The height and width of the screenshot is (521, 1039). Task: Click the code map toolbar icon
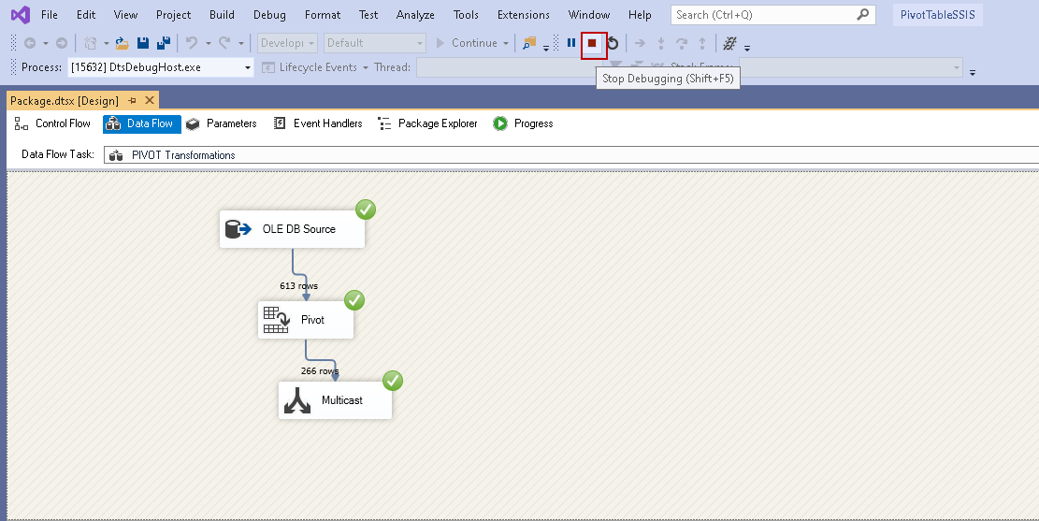coord(729,43)
